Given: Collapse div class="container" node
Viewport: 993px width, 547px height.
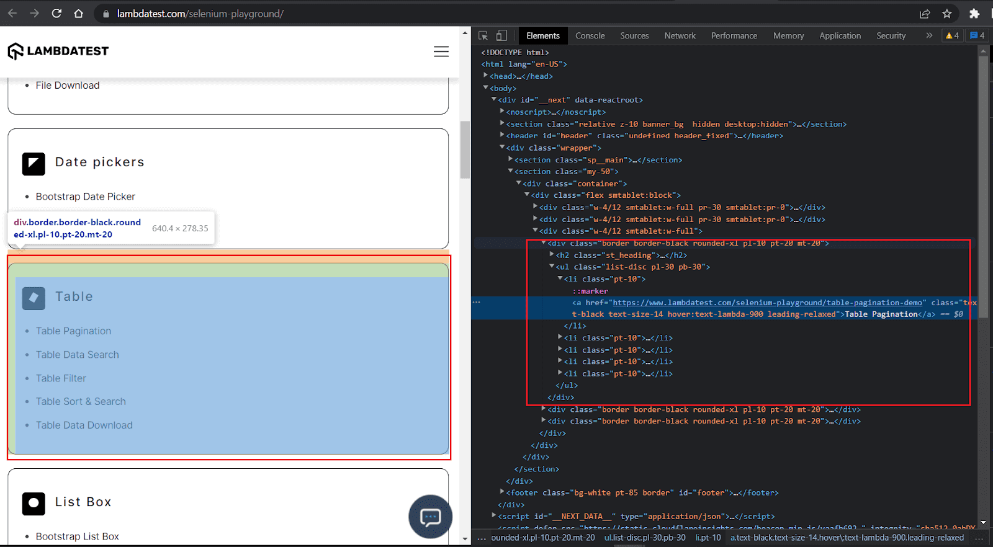Looking at the screenshot, I should (519, 183).
